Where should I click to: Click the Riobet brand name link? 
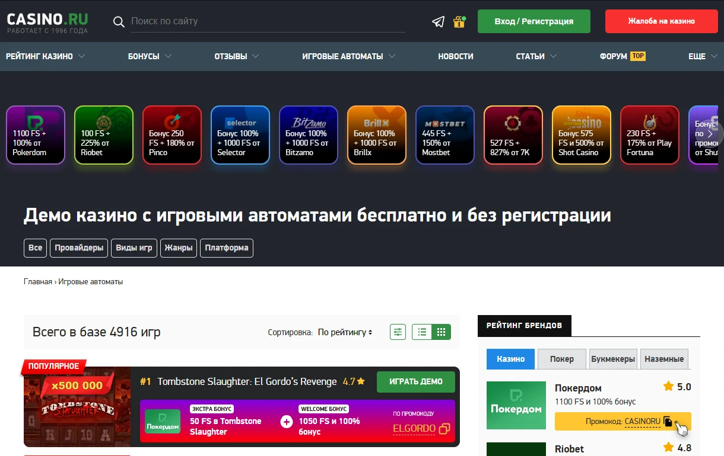pos(569,449)
